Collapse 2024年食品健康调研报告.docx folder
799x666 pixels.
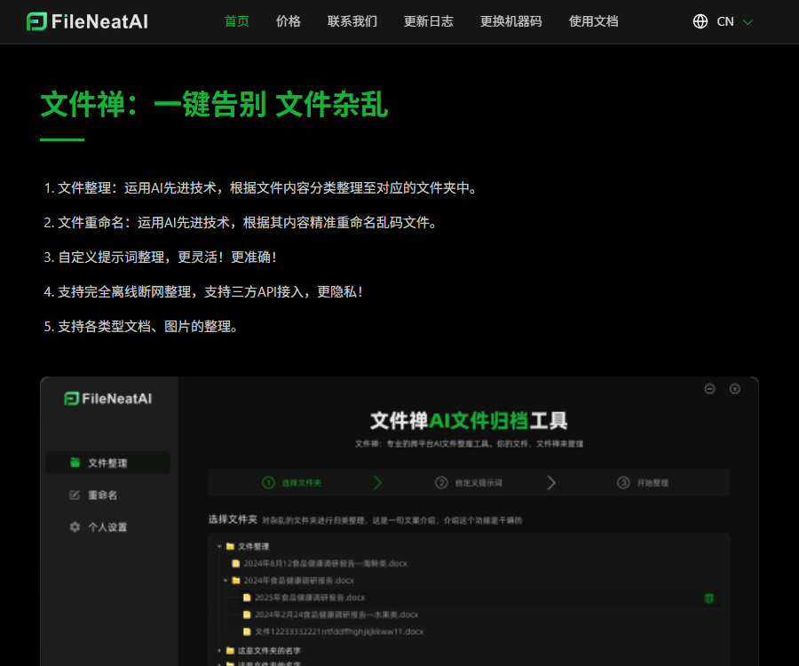(225, 581)
